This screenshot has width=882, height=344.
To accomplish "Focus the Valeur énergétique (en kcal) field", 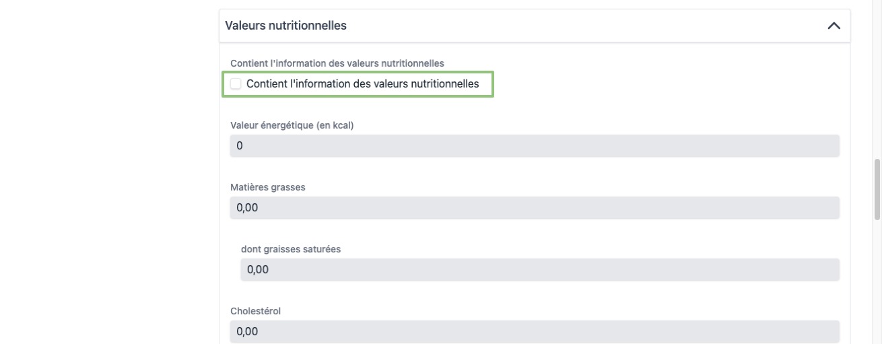I will (x=535, y=146).
